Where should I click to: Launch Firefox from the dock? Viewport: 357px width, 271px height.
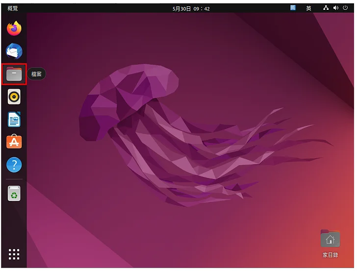(14, 28)
